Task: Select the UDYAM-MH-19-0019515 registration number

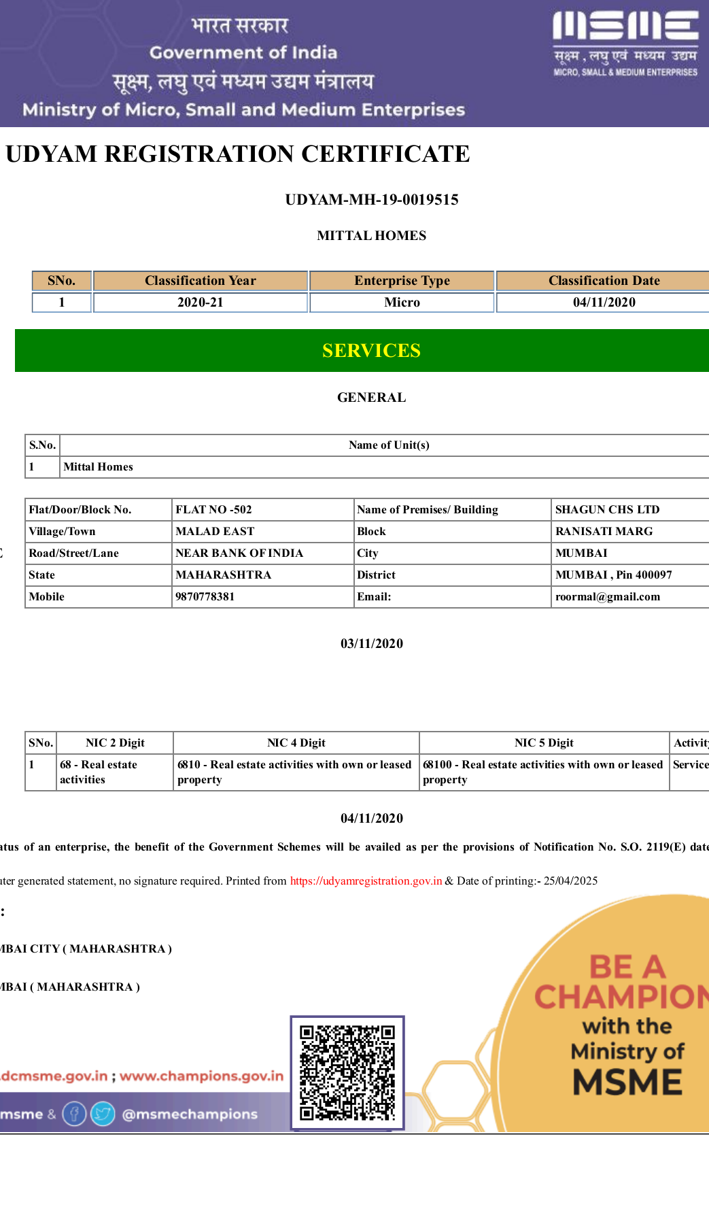Action: 371,200
